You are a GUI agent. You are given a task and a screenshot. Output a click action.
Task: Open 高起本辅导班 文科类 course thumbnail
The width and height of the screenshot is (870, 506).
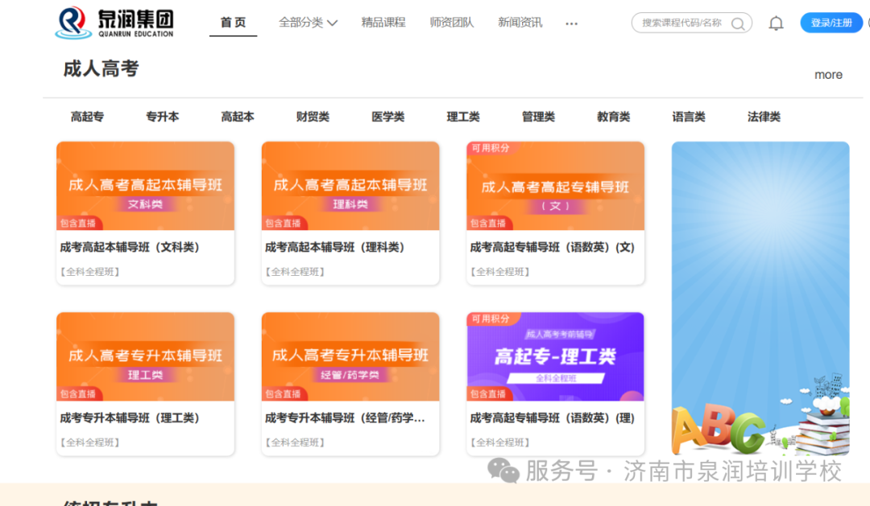(145, 186)
